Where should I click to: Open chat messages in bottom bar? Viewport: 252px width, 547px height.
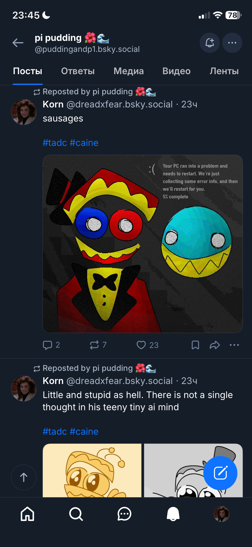(124, 514)
